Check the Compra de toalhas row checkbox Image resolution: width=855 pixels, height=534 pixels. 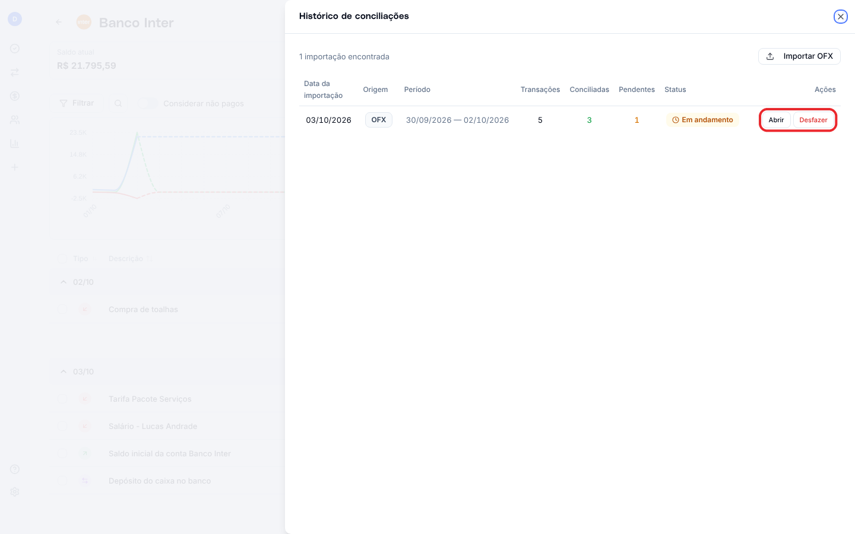click(x=62, y=309)
